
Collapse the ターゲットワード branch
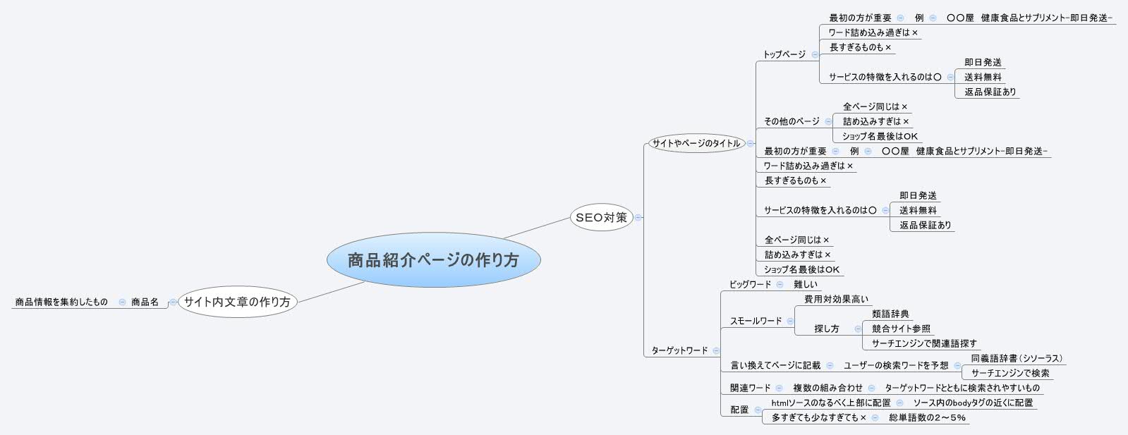(x=716, y=350)
